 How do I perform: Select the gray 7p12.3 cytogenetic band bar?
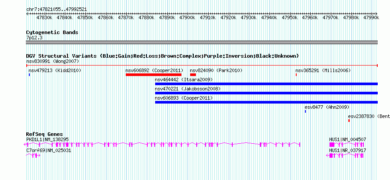pos(202,42)
